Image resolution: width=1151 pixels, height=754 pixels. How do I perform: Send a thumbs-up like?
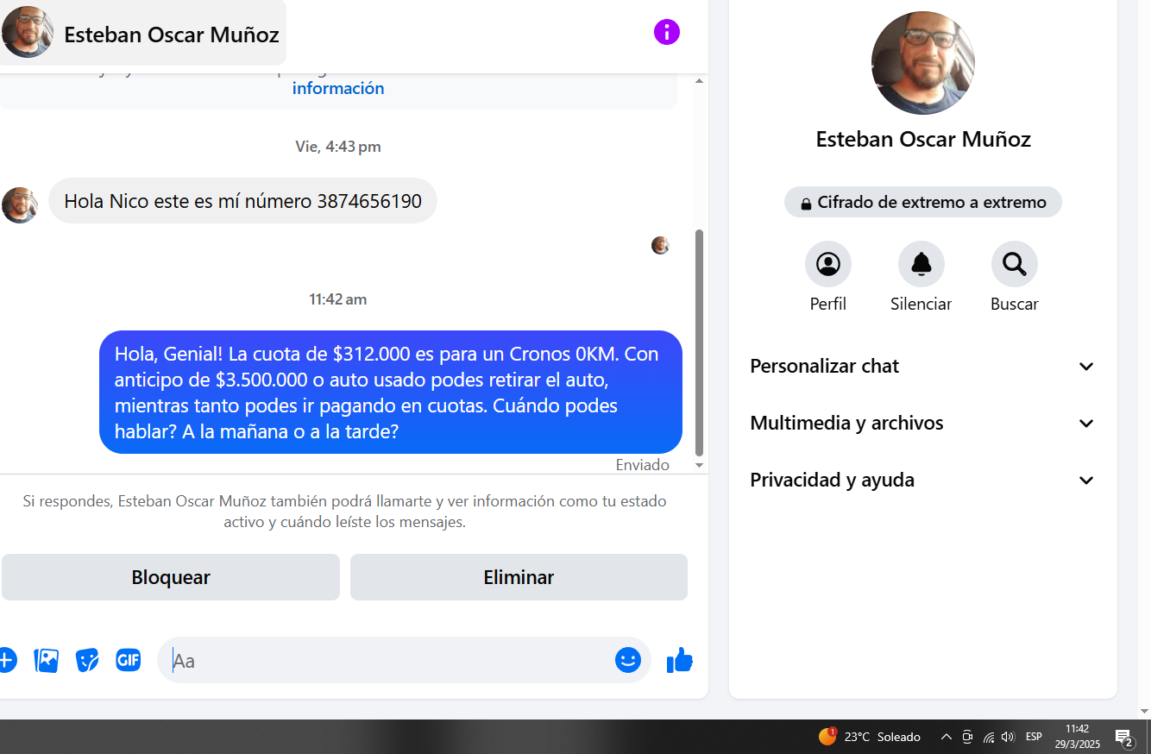pos(680,661)
